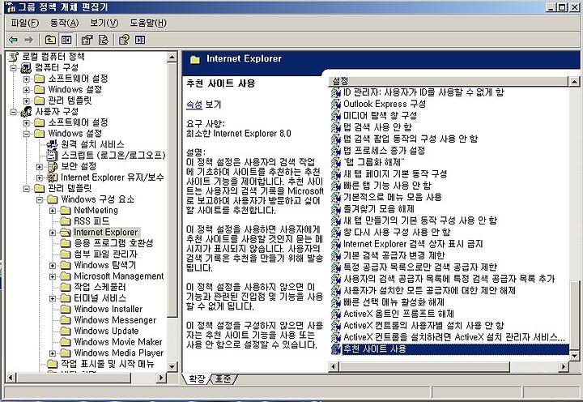Click the '보안 설정' security icon
The height and width of the screenshot is (402, 583).
click(x=53, y=166)
